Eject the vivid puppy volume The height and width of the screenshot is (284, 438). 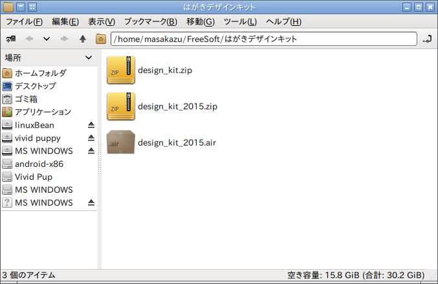(x=91, y=138)
